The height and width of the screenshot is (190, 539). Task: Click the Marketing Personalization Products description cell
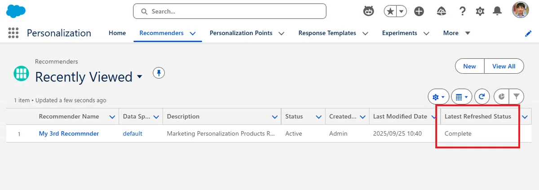coord(221,133)
